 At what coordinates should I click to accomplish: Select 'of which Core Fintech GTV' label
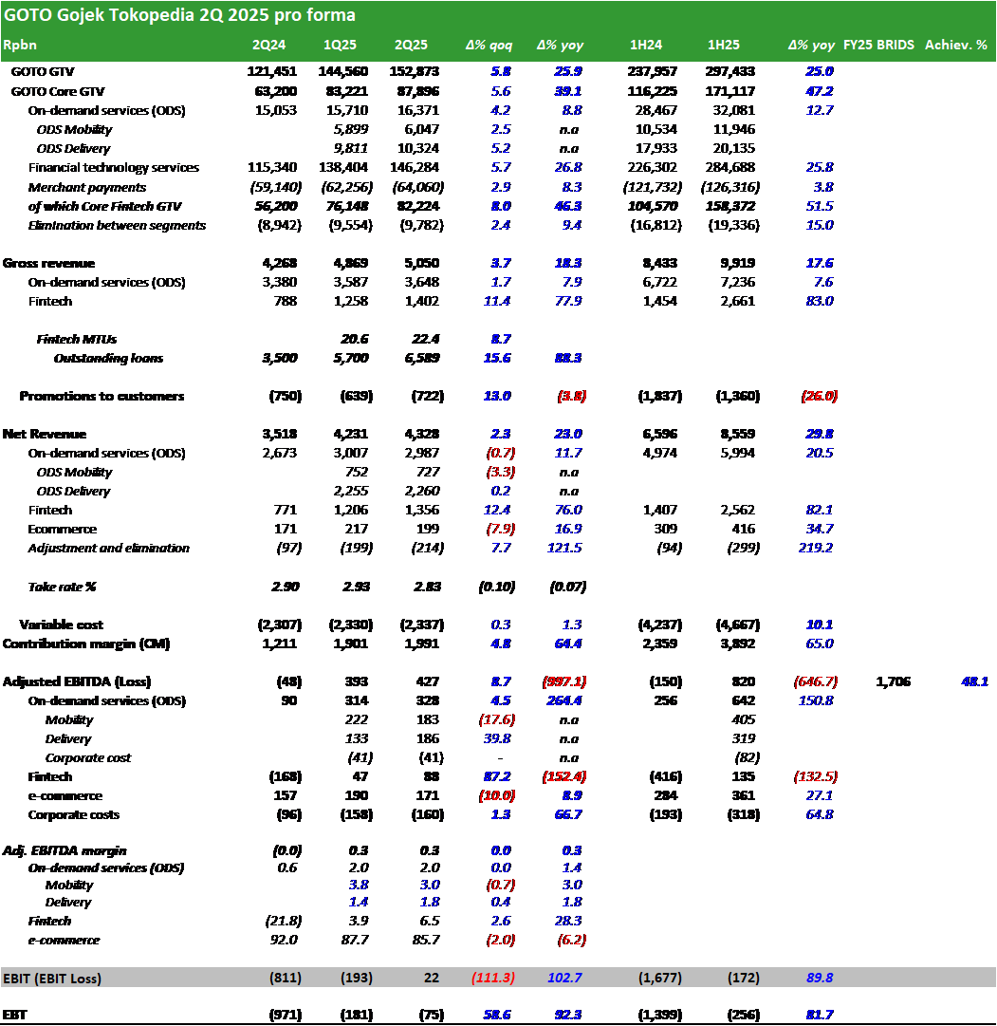pos(104,207)
